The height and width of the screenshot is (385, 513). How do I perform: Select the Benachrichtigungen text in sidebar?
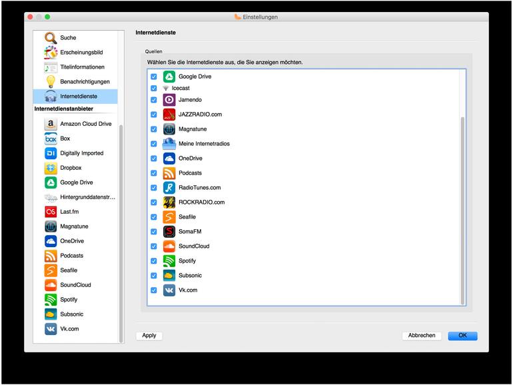[x=85, y=82]
